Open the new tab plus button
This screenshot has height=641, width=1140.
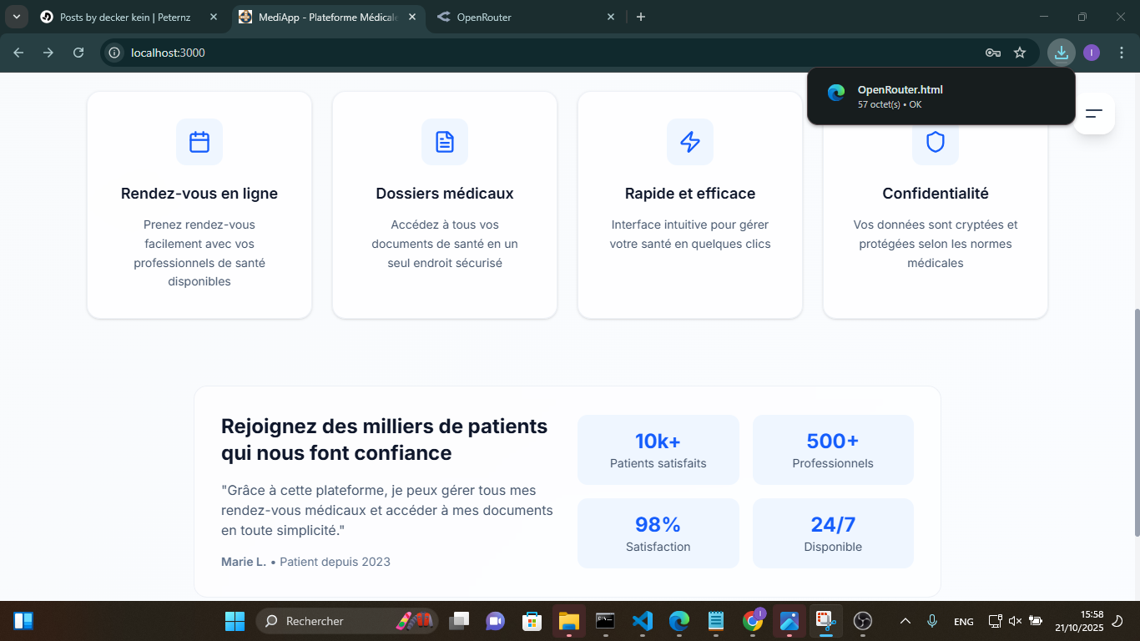point(641,17)
